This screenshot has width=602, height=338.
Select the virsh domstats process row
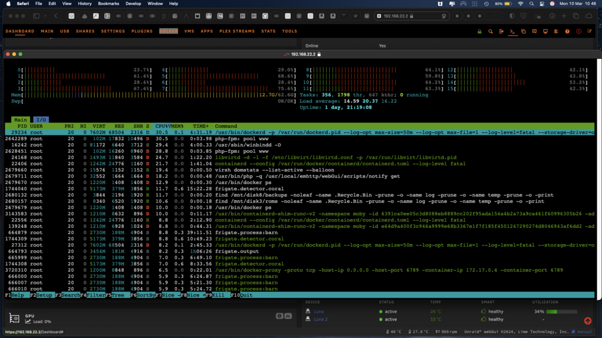pyautogui.click(x=299, y=170)
